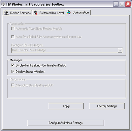The image size is (132, 131).
Task: Select the Configuration tab label
Action: click(x=81, y=12)
